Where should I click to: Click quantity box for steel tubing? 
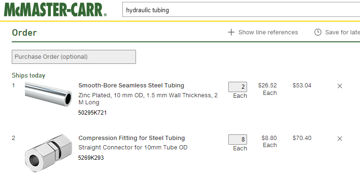[238, 87]
